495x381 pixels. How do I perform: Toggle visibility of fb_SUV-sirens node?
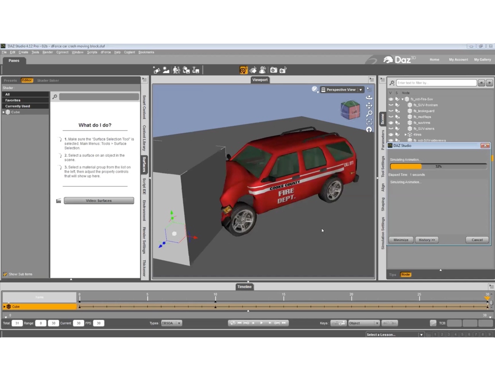391,128
